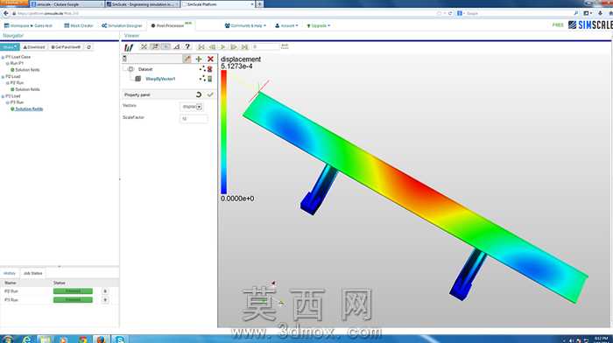613x343 pixels.
Task: Click the edit pencil icon in pipeline header
Action: click(187, 59)
